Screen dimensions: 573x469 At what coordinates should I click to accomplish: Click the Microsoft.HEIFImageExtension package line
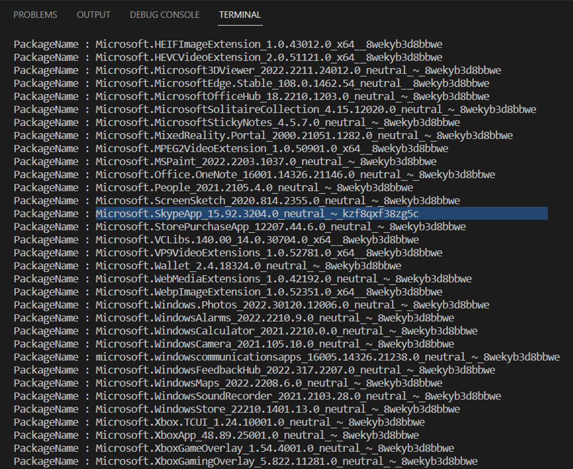coord(228,44)
